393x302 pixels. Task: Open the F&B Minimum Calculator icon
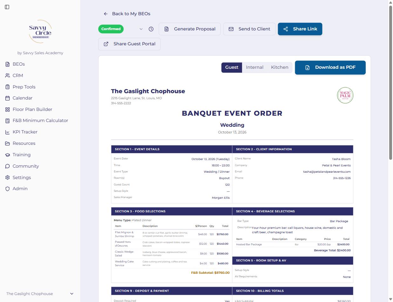point(8,121)
